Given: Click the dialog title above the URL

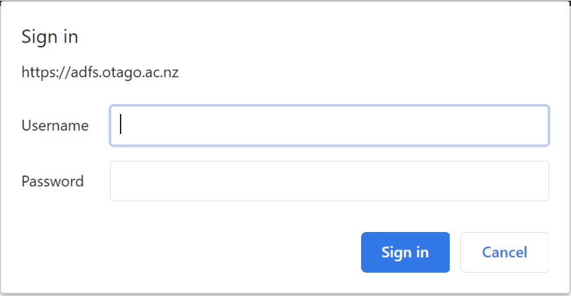Looking at the screenshot, I should coord(50,37).
